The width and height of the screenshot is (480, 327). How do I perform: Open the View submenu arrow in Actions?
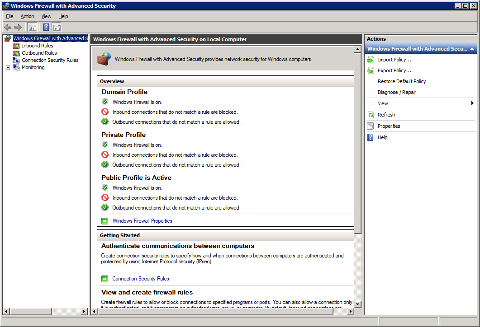[x=472, y=103]
